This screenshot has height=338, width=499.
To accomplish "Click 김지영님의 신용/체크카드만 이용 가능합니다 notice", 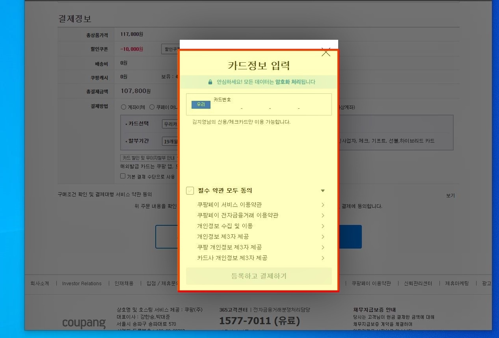I will (241, 122).
